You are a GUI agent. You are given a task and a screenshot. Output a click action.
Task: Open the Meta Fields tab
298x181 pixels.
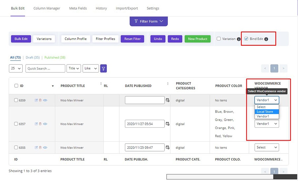[x=78, y=8]
